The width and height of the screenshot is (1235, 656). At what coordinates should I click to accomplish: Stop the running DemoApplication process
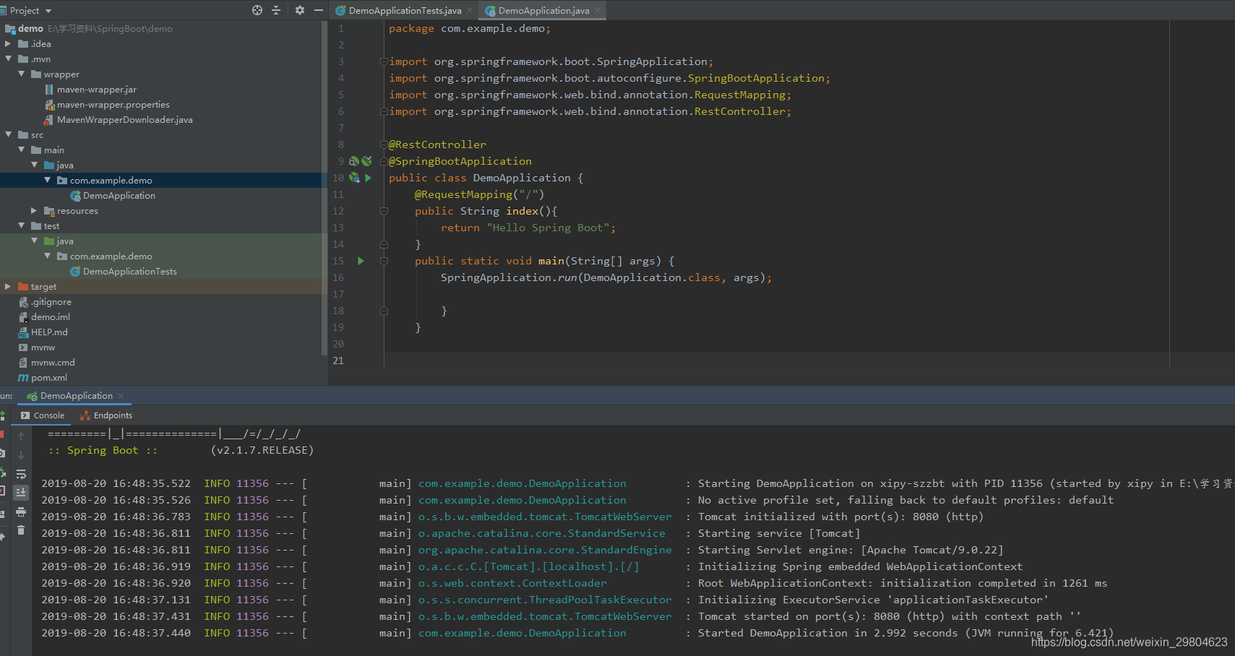click(x=1, y=434)
